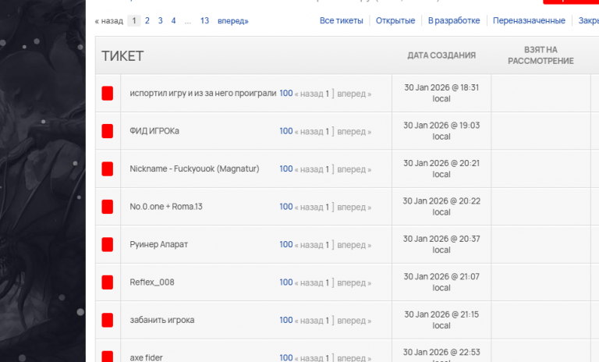Go to pagination page 4

pyautogui.click(x=173, y=20)
